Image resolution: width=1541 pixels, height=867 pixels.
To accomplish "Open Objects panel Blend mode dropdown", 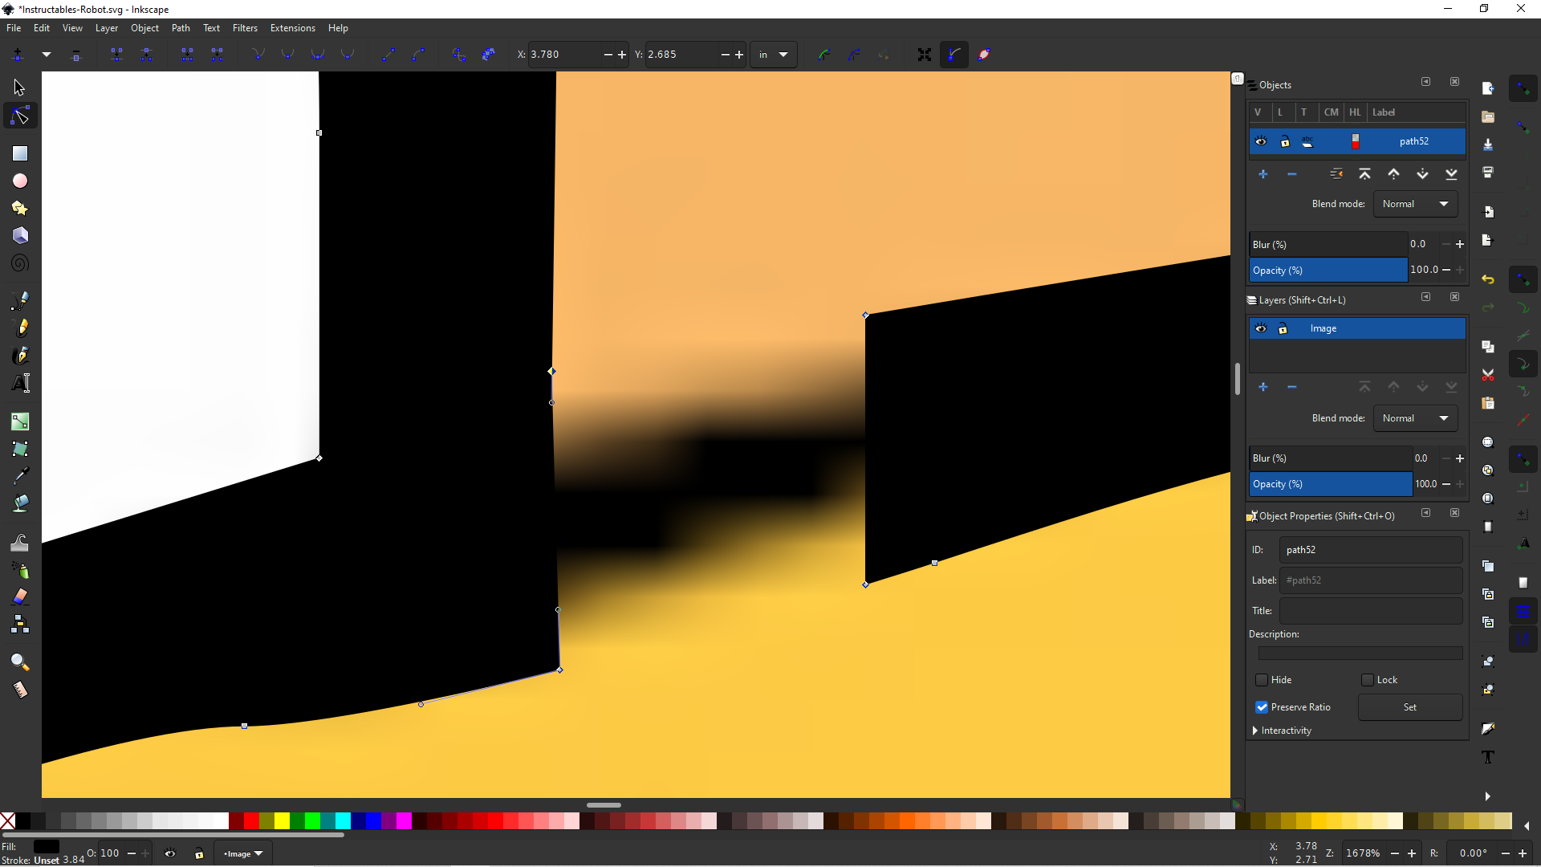I will click(x=1415, y=204).
